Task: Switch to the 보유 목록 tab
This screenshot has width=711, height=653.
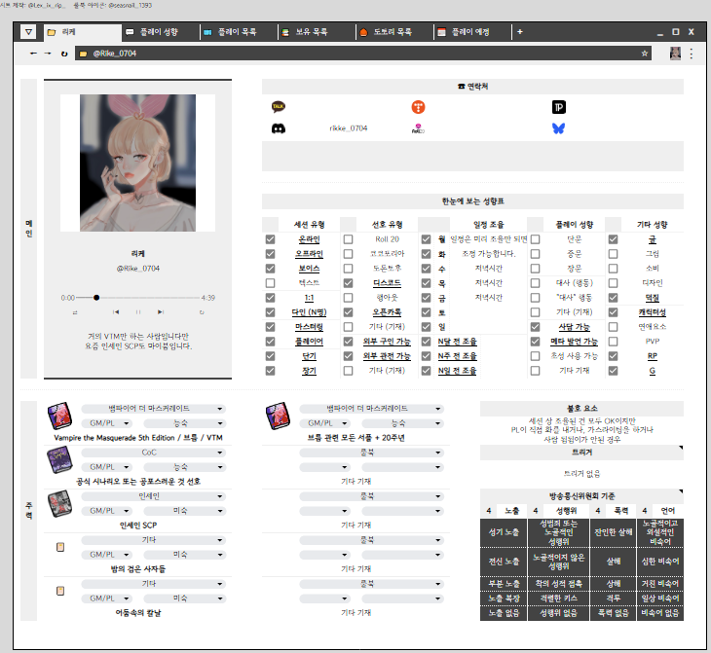Action: click(x=317, y=32)
